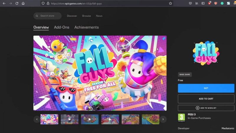The height and width of the screenshot is (133, 236).
Task: Select the sixth screenshot thumbnail
Action: pos(150,119)
